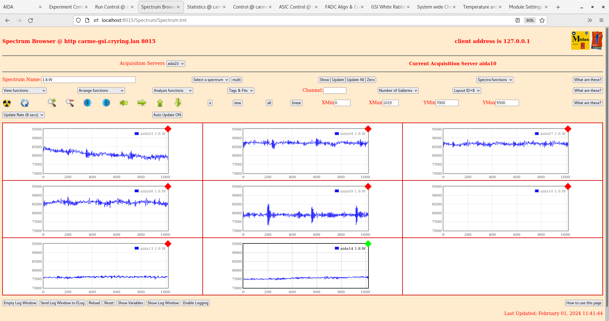Open the Spectra functions dropdown
The width and height of the screenshot is (609, 321).
[x=494, y=79]
